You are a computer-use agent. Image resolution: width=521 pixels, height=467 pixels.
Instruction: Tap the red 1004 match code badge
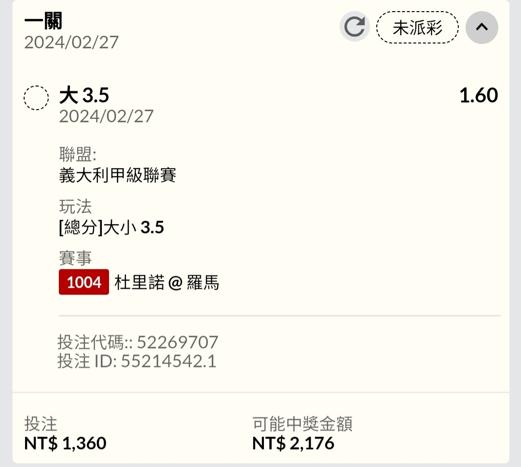84,282
